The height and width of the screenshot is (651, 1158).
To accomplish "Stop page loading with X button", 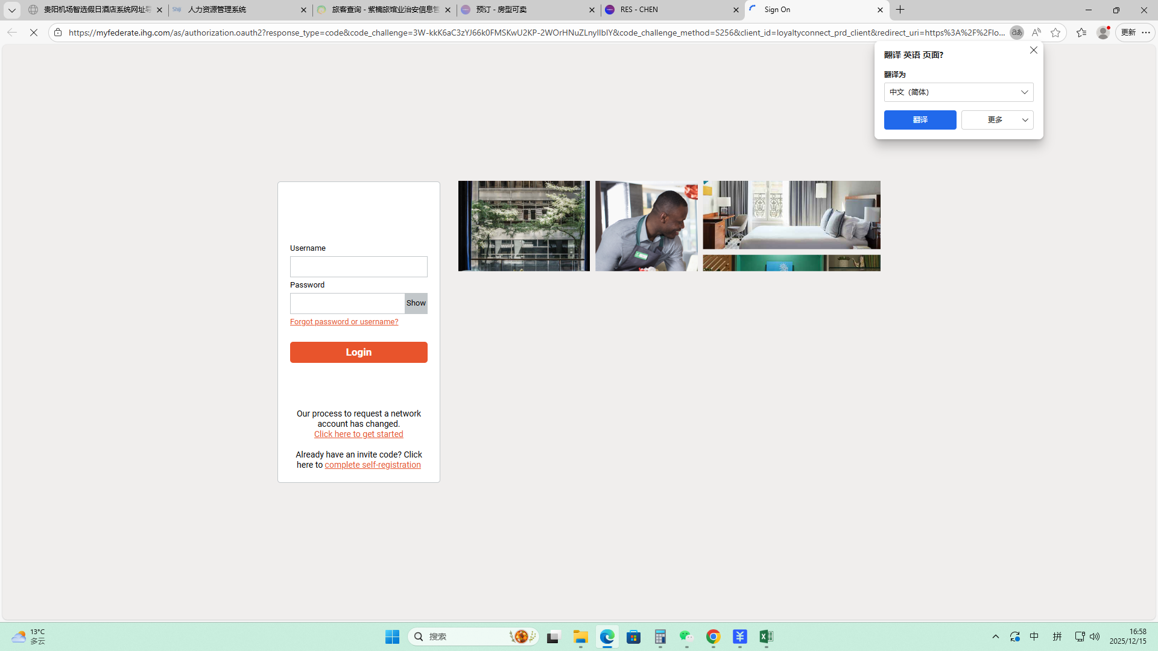I will click(34, 33).
